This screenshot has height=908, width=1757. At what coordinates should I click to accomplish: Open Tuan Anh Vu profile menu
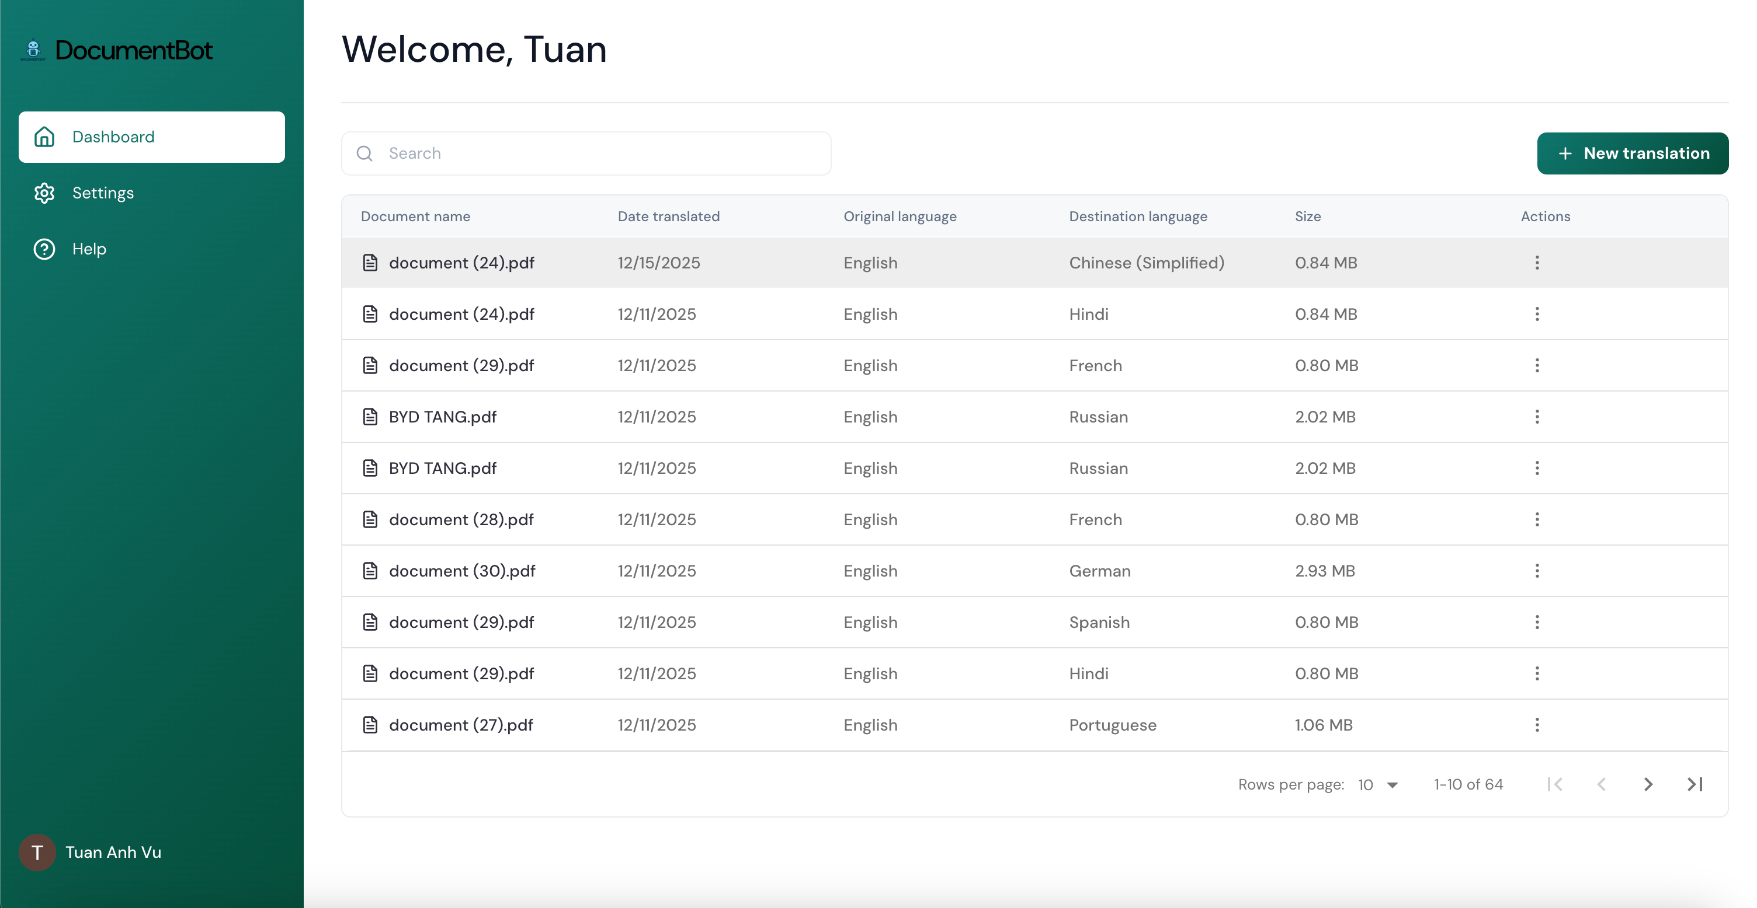[x=113, y=852]
